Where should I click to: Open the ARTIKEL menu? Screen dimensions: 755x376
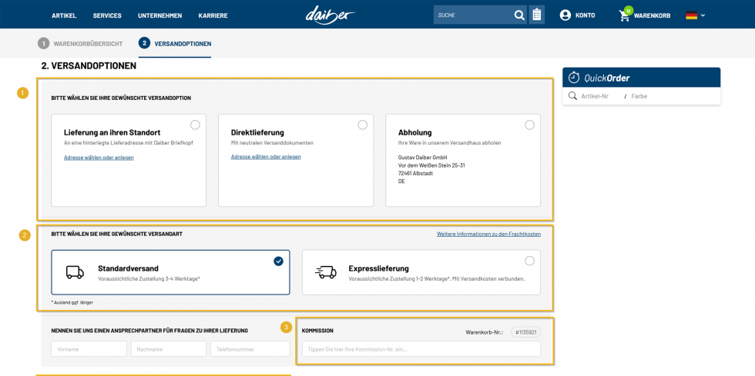pos(64,15)
